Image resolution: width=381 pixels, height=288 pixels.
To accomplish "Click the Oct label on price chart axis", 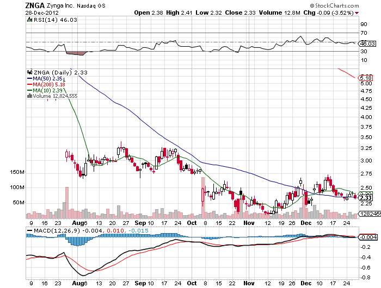I will [192, 223].
